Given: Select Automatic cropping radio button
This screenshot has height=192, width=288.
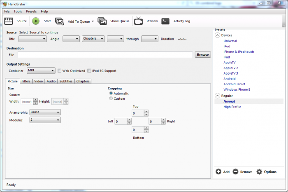Looking at the screenshot, I should 111,93.
